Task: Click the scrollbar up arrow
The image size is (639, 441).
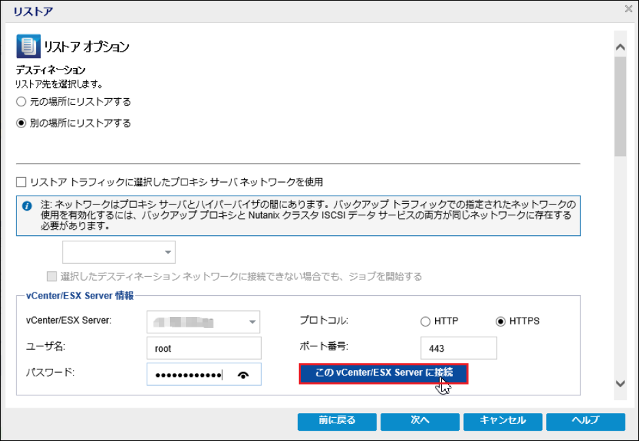Action: click(x=620, y=48)
